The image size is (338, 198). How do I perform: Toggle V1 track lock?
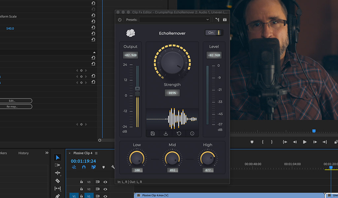(82, 196)
